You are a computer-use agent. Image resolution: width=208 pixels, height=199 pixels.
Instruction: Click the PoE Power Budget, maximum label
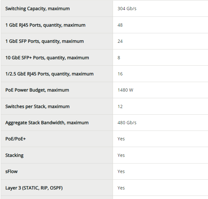tap(37, 90)
